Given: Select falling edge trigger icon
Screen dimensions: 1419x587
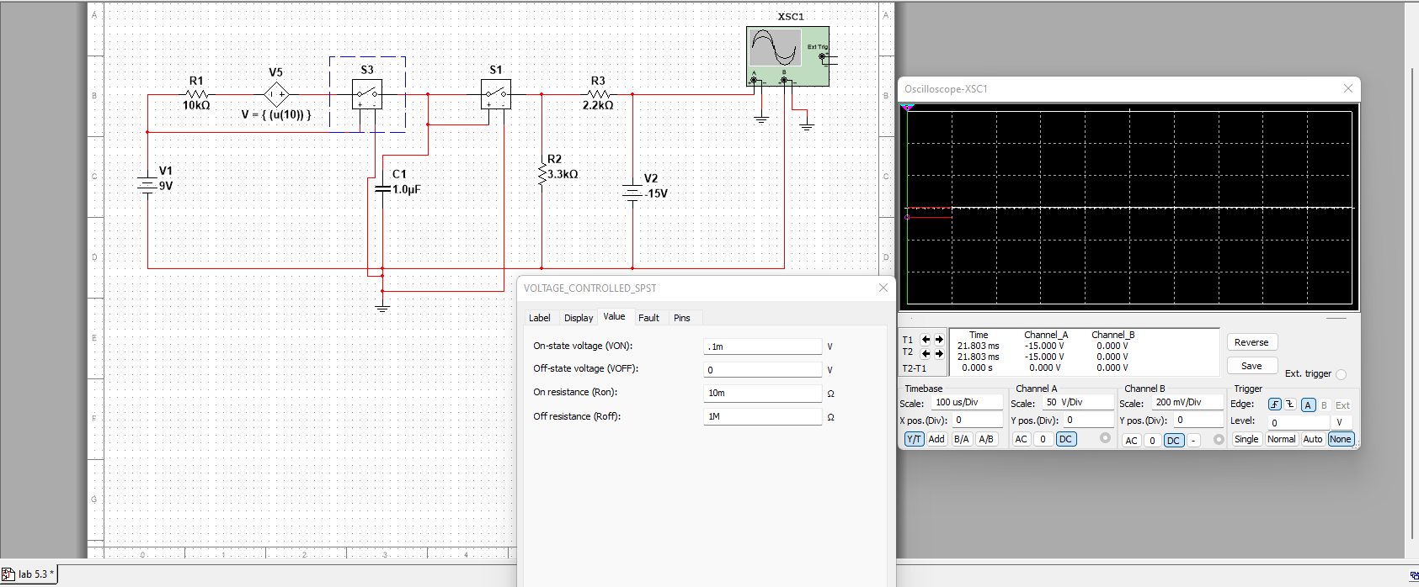Looking at the screenshot, I should (x=1289, y=405).
